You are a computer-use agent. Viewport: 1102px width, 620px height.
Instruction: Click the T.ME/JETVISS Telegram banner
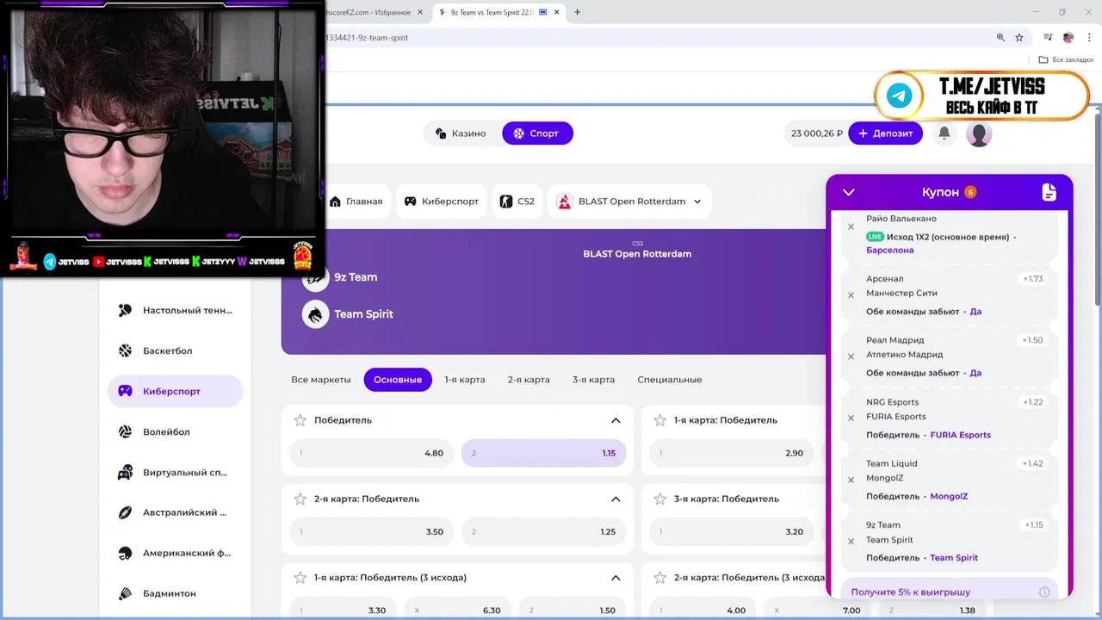click(x=982, y=96)
